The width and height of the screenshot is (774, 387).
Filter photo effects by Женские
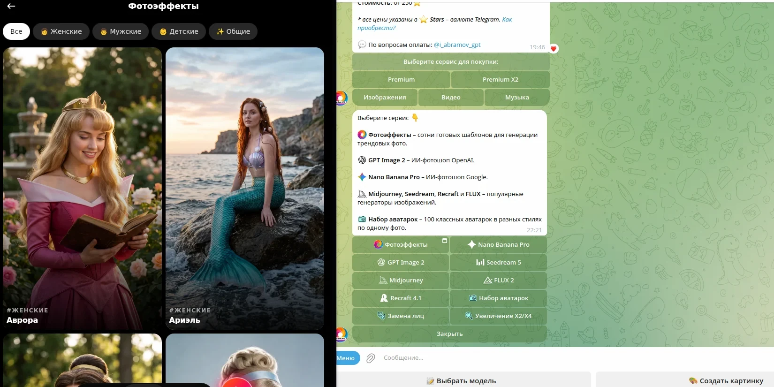click(x=61, y=31)
